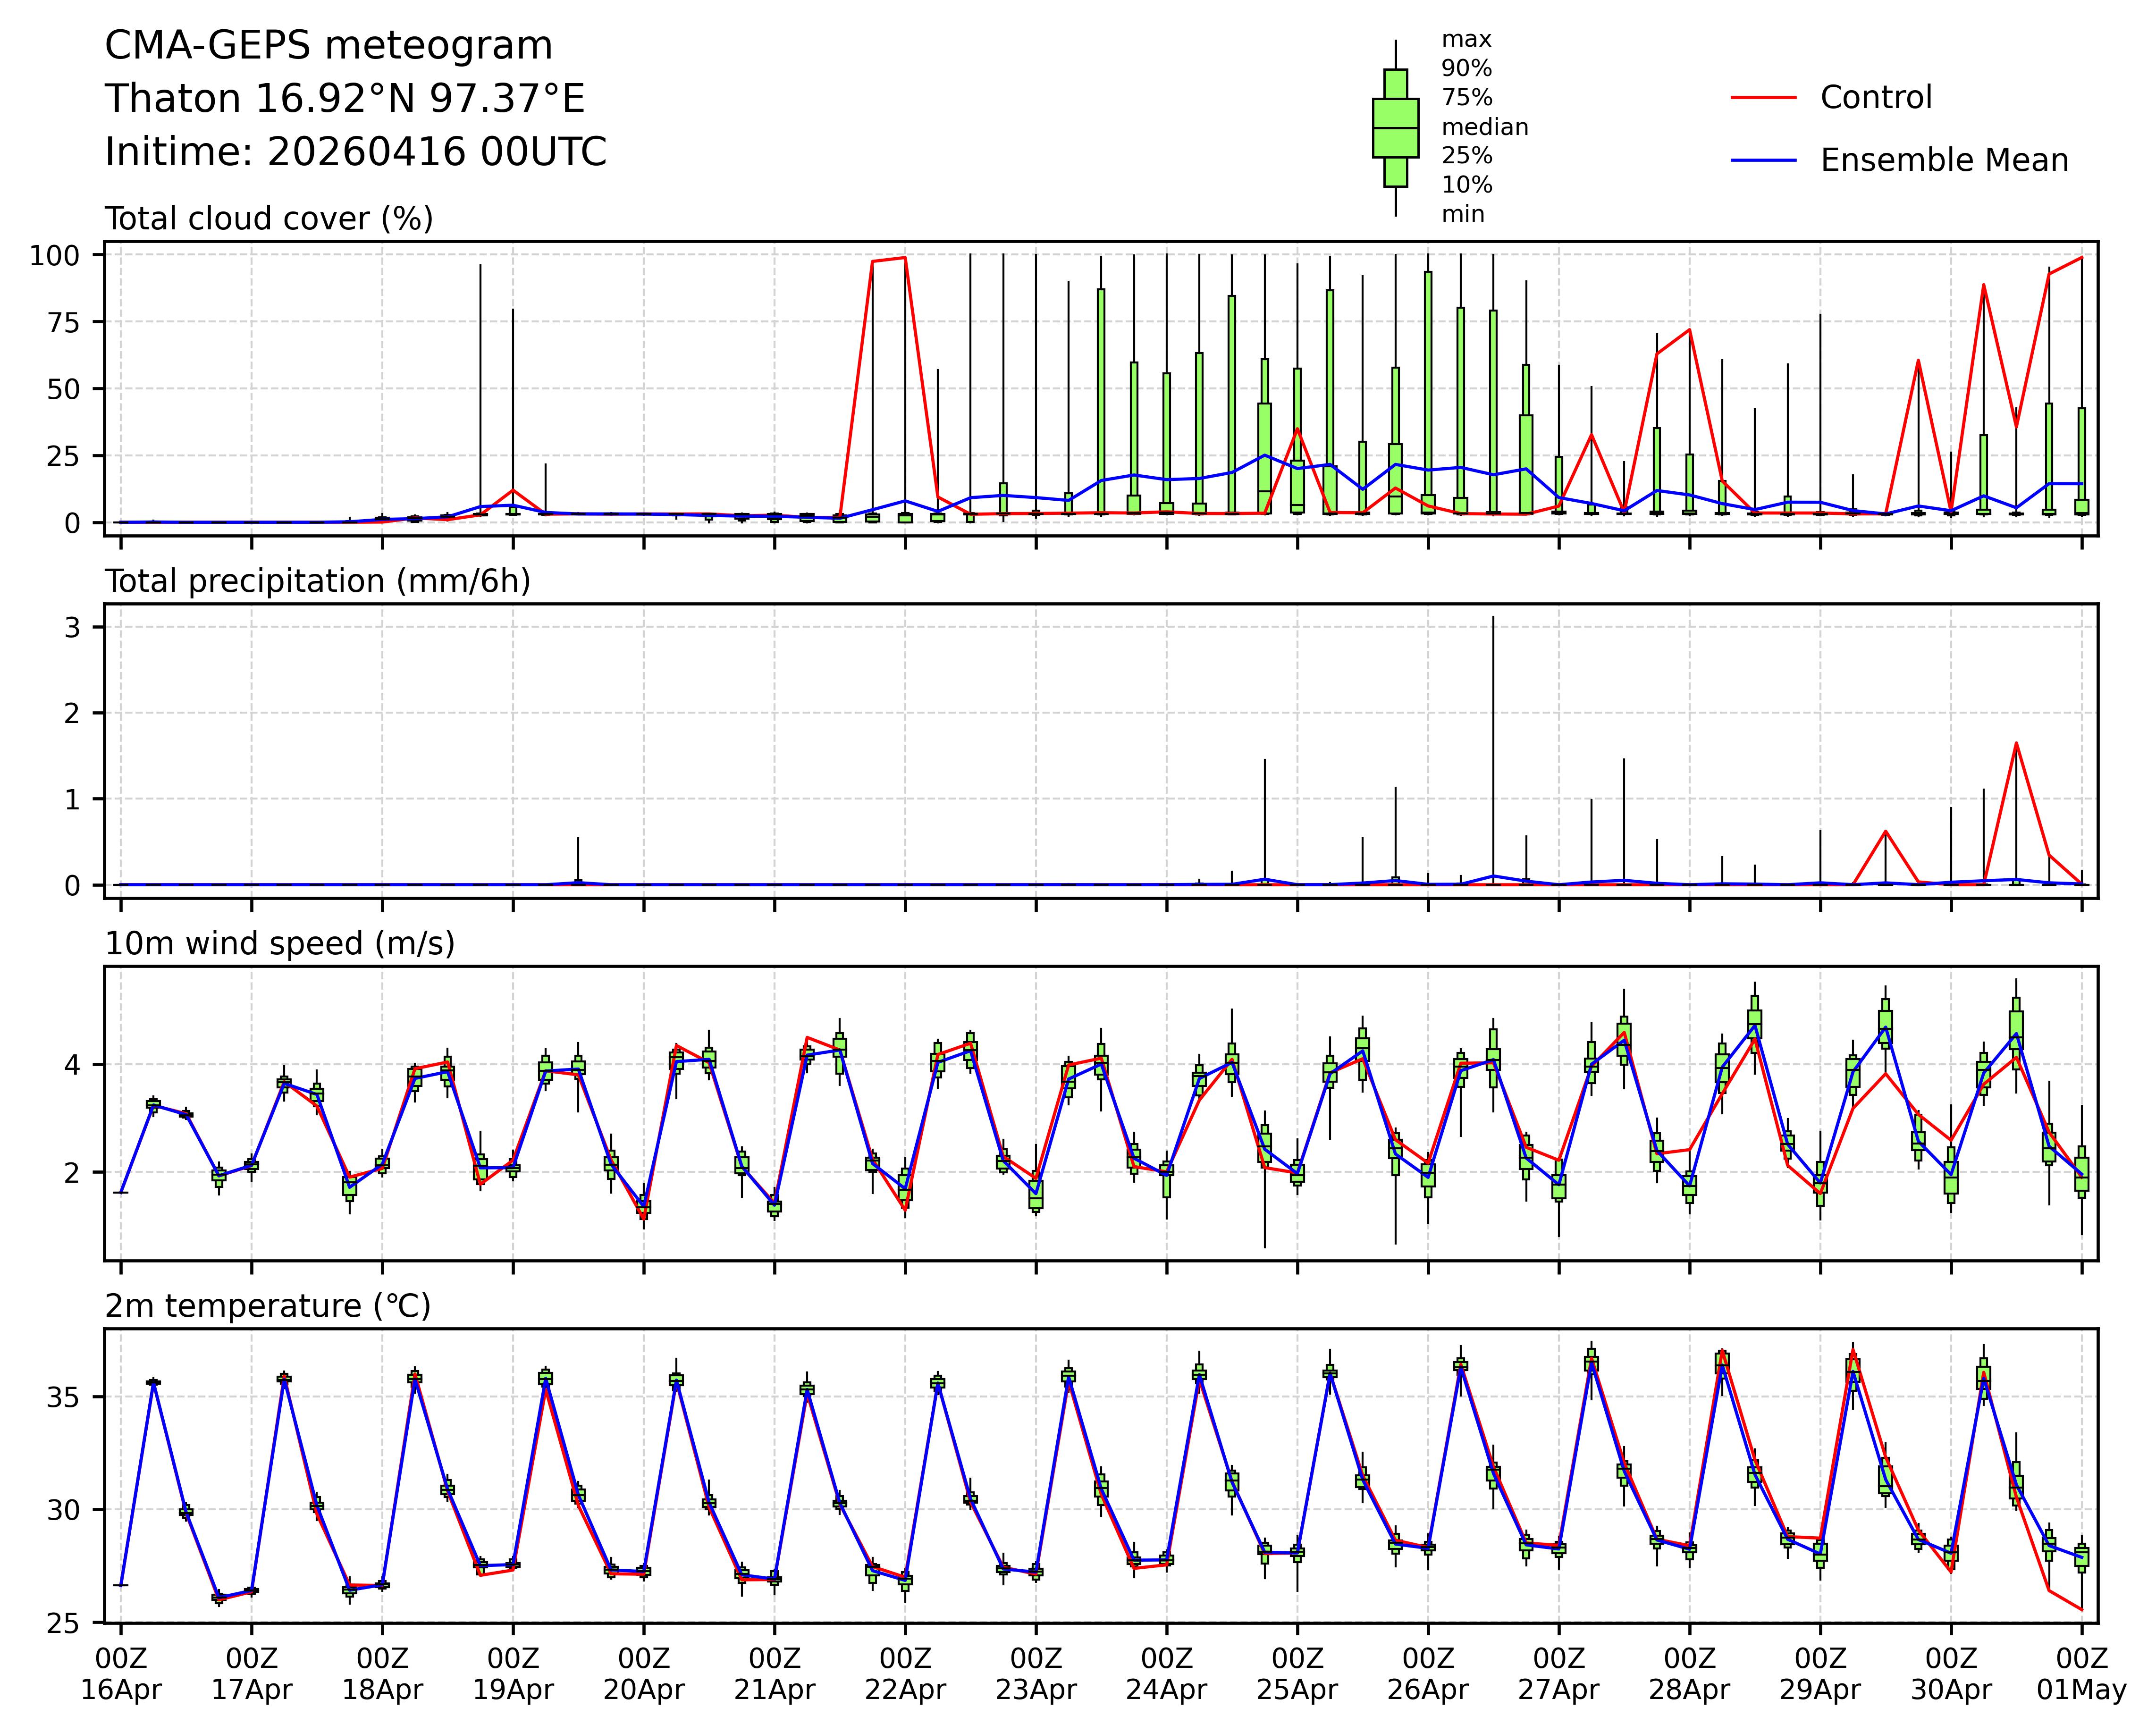Click the 'Control' legend label
2156x1733 pixels.
[x=1876, y=97]
